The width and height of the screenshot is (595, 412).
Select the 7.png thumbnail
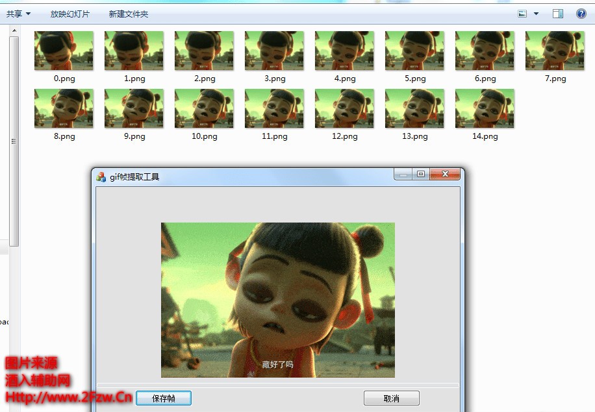[555, 51]
